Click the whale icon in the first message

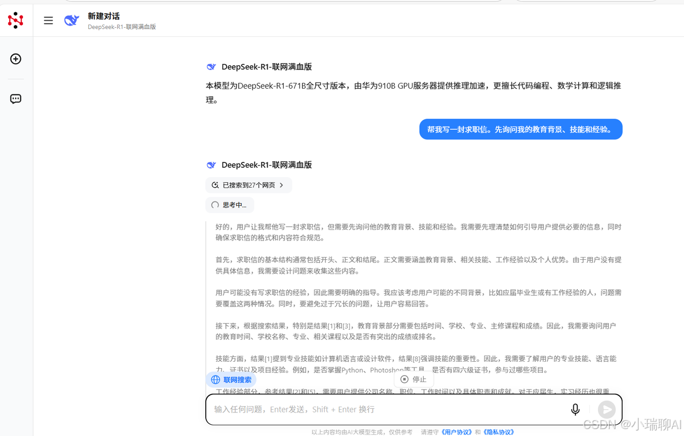point(211,67)
